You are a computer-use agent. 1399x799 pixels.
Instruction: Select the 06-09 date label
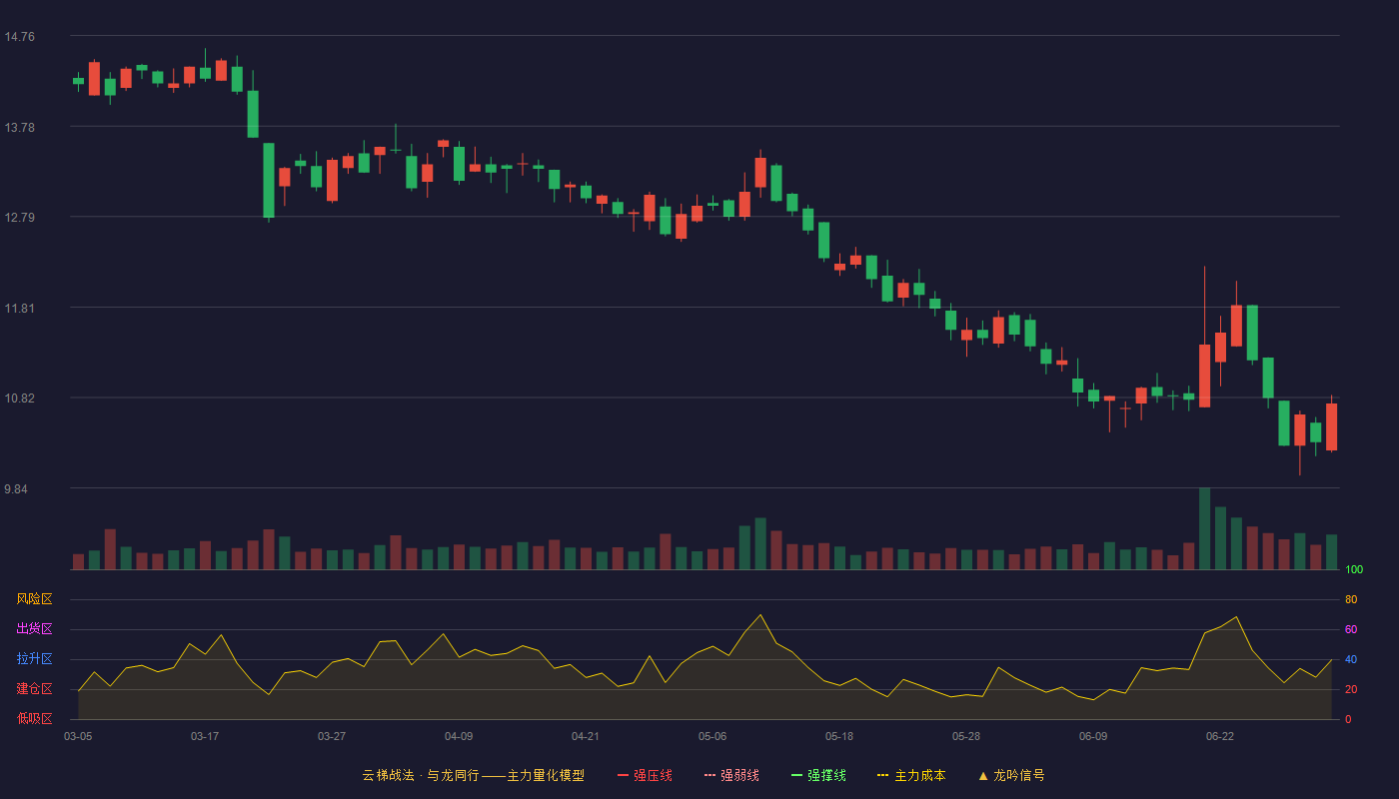click(1093, 736)
